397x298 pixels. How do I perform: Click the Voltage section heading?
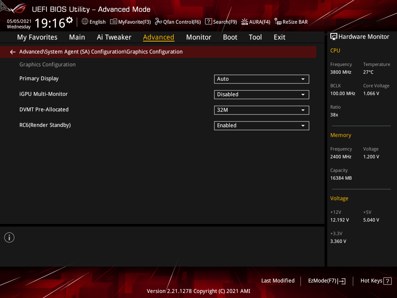point(339,198)
